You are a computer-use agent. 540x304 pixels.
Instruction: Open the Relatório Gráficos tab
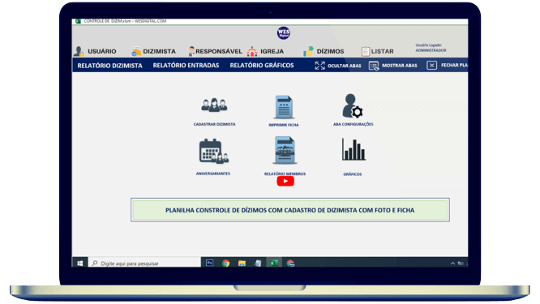point(262,66)
